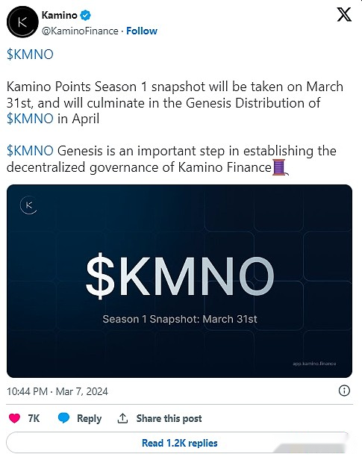Click the share upload arrow icon
Viewport: 362px width, 460px height.
pyautogui.click(x=122, y=418)
